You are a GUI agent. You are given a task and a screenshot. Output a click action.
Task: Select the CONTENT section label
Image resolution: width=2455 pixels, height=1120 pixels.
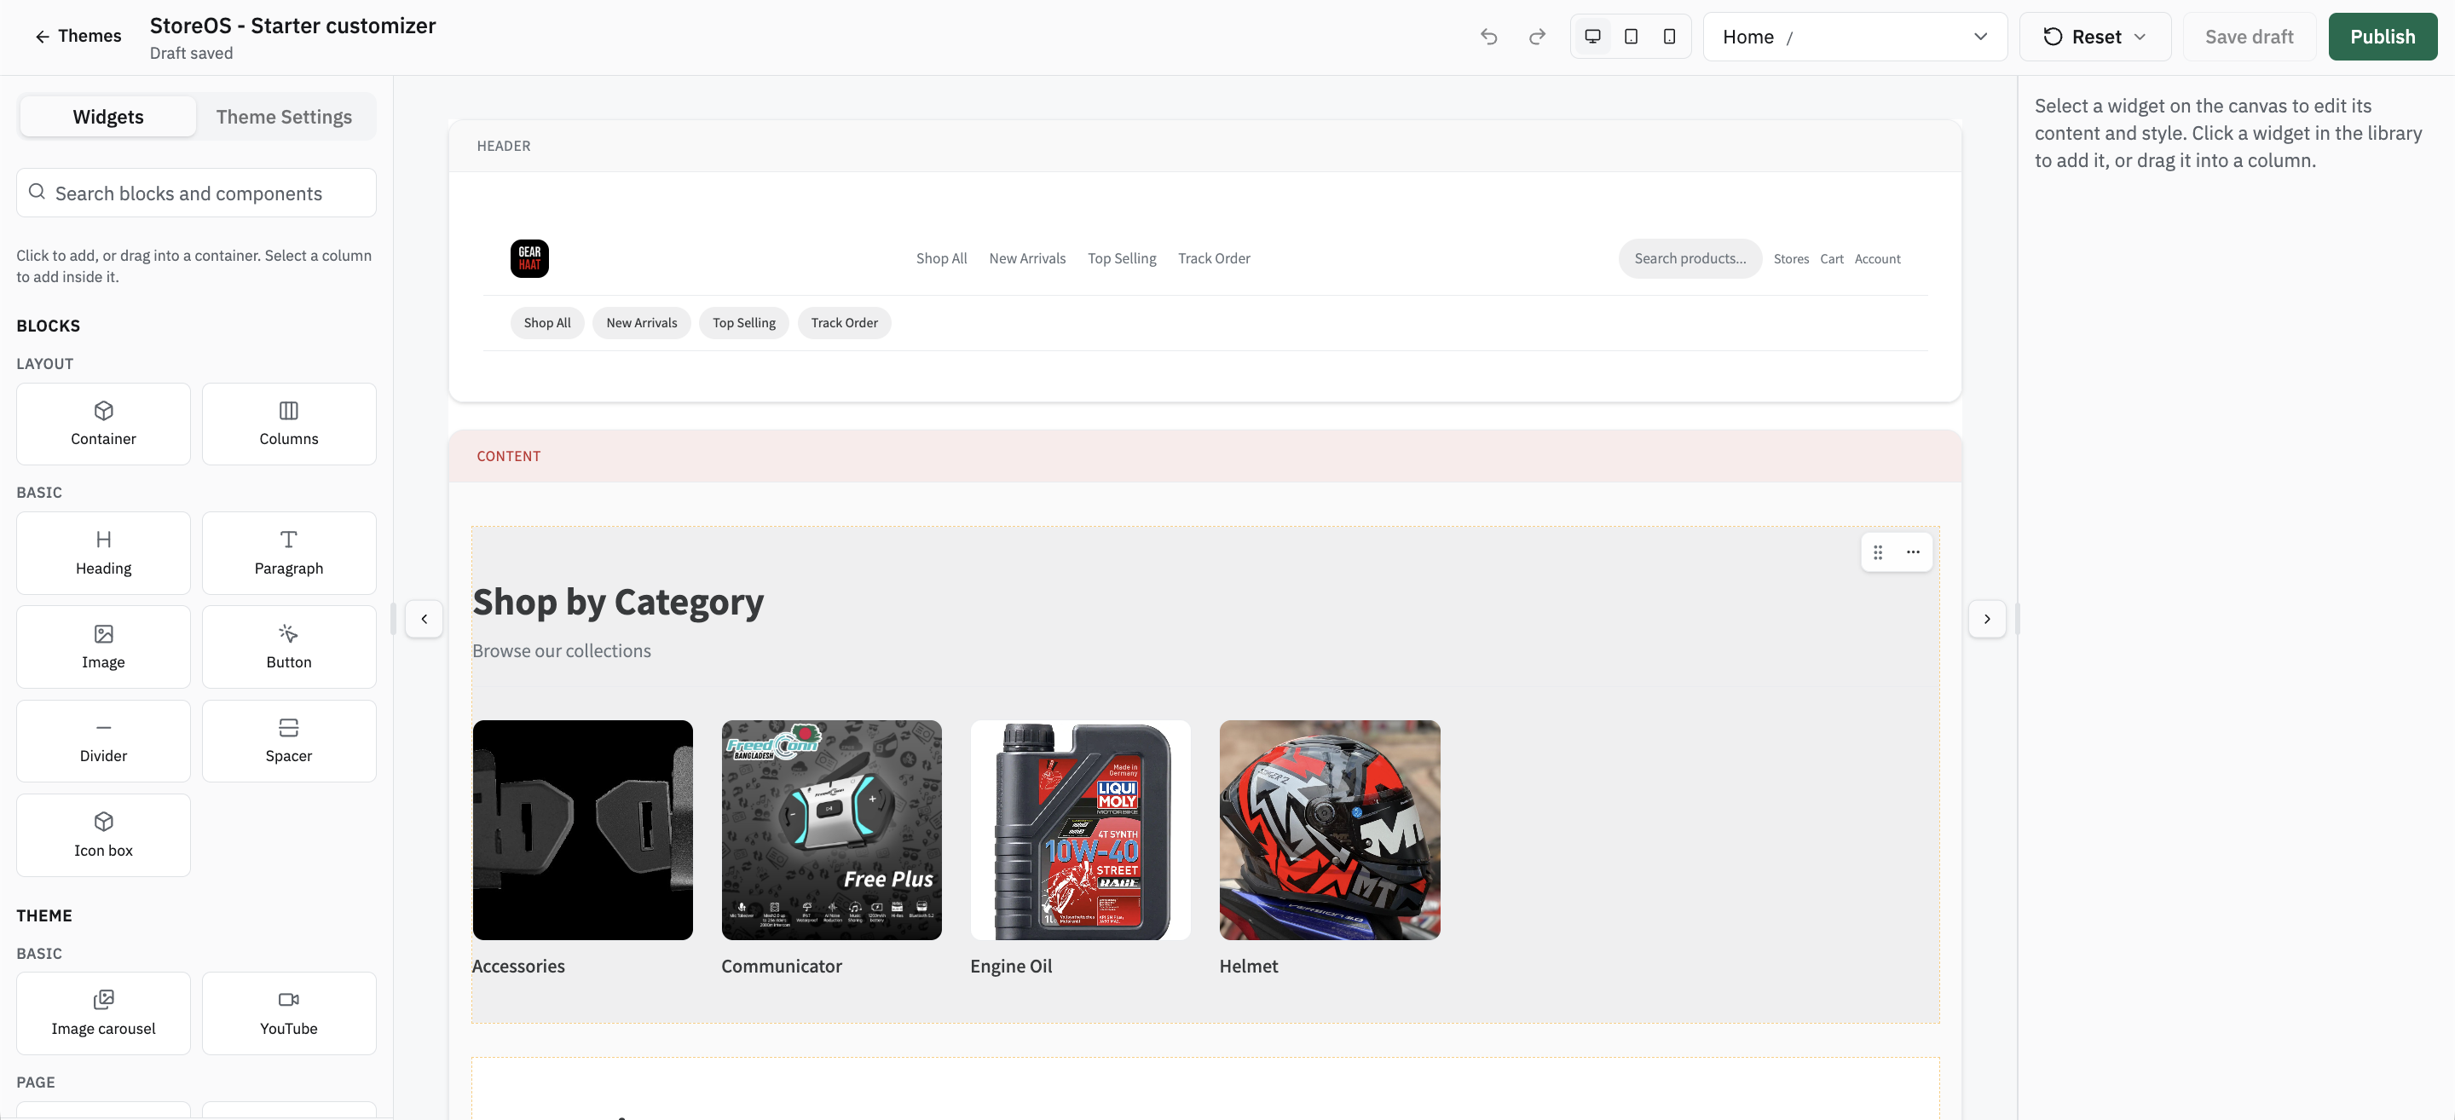508,457
